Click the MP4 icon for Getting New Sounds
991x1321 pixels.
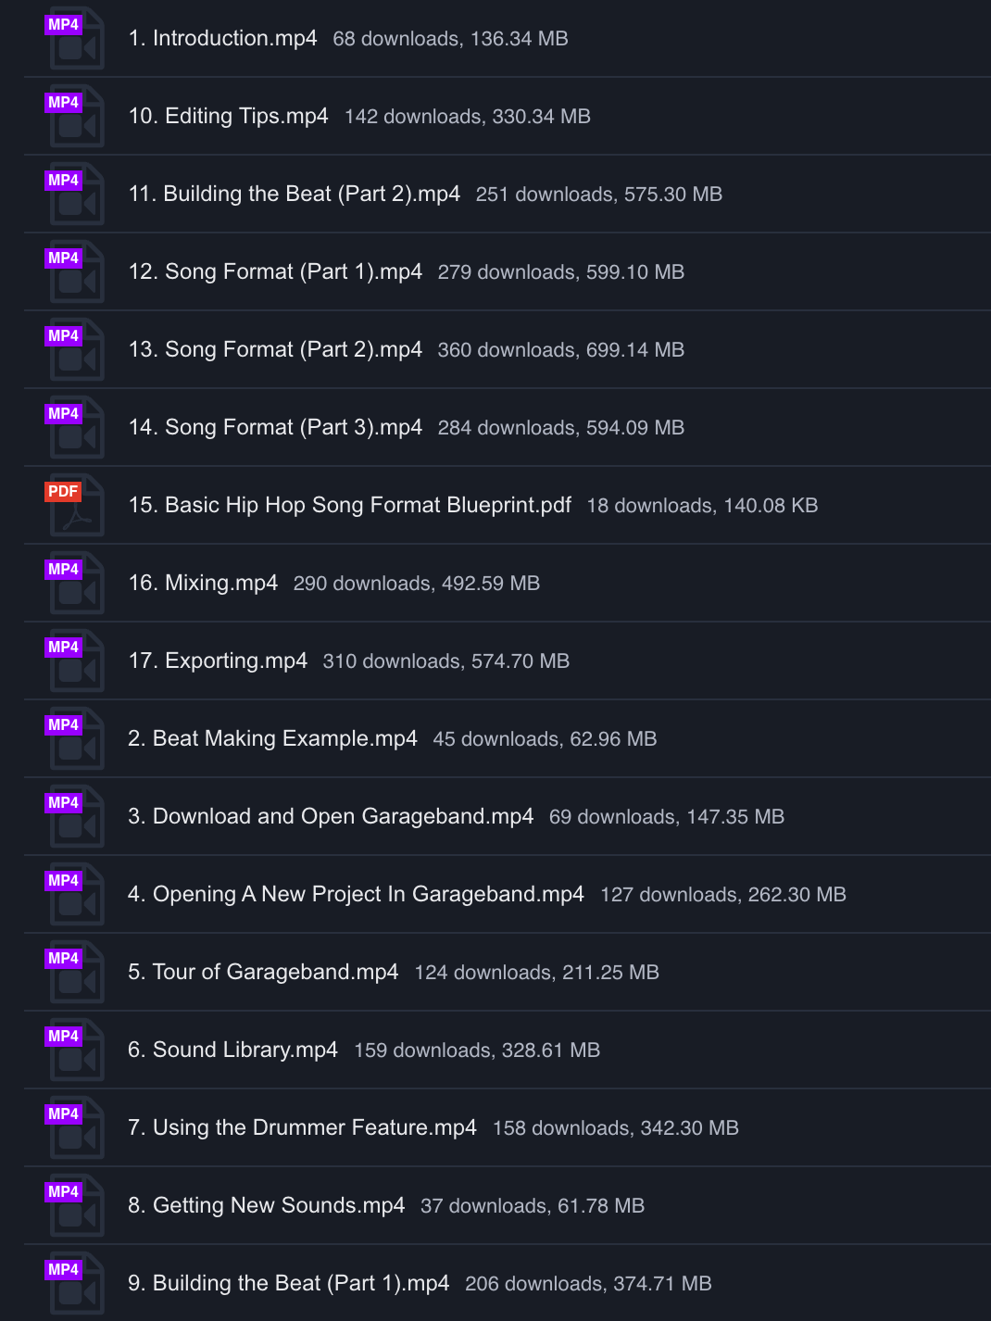[75, 1206]
